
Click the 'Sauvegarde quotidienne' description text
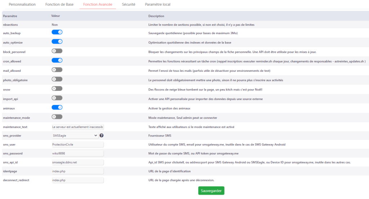(x=193, y=33)
